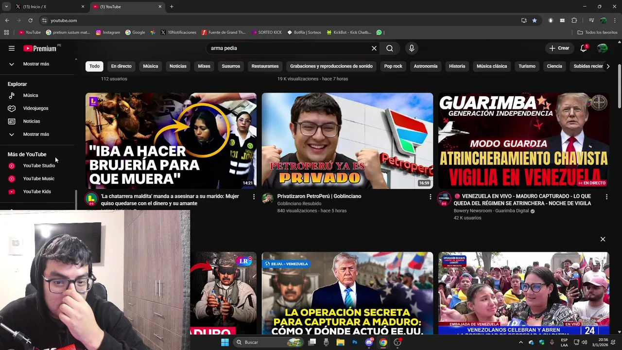Select the Pop rock filter chip
The height and width of the screenshot is (350, 622).
coord(393,66)
